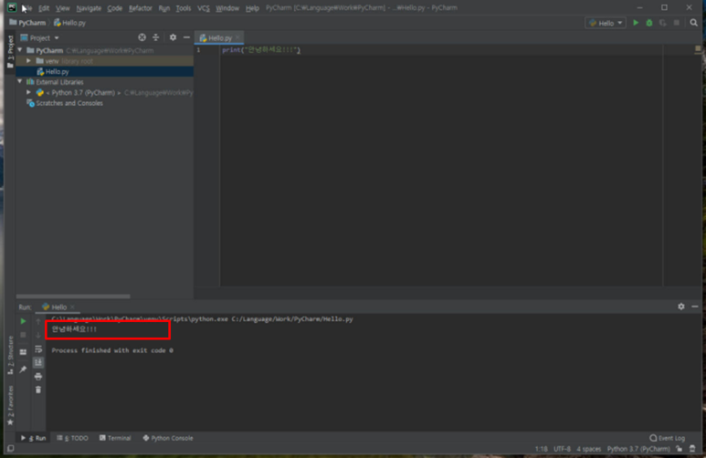Screen dimensions: 706x458
Task: Open Search Everywhere magnifier icon
Action: pos(694,23)
